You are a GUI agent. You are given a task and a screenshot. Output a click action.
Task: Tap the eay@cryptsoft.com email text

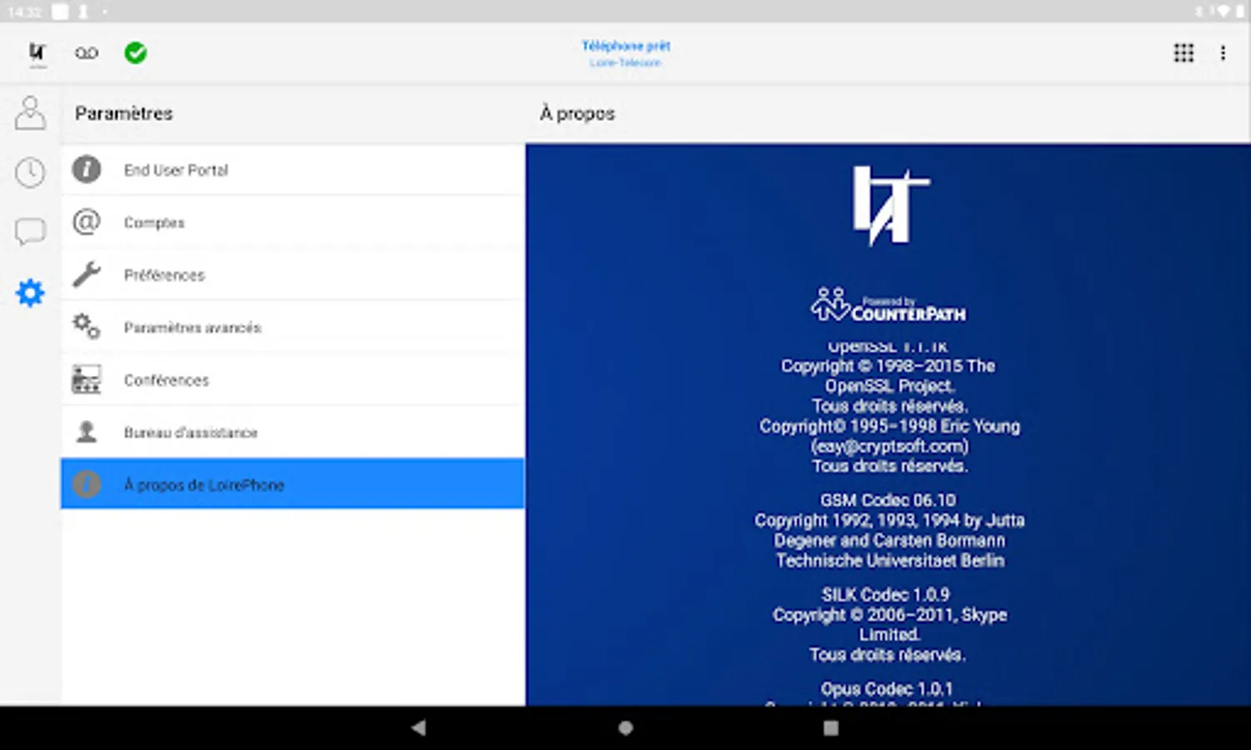click(x=890, y=446)
